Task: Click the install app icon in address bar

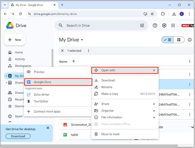Action: pos(145,14)
